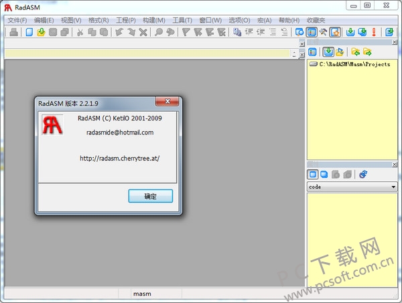Click the Find magnifier toolbar icon
The width and height of the screenshot is (402, 303).
pos(159,32)
